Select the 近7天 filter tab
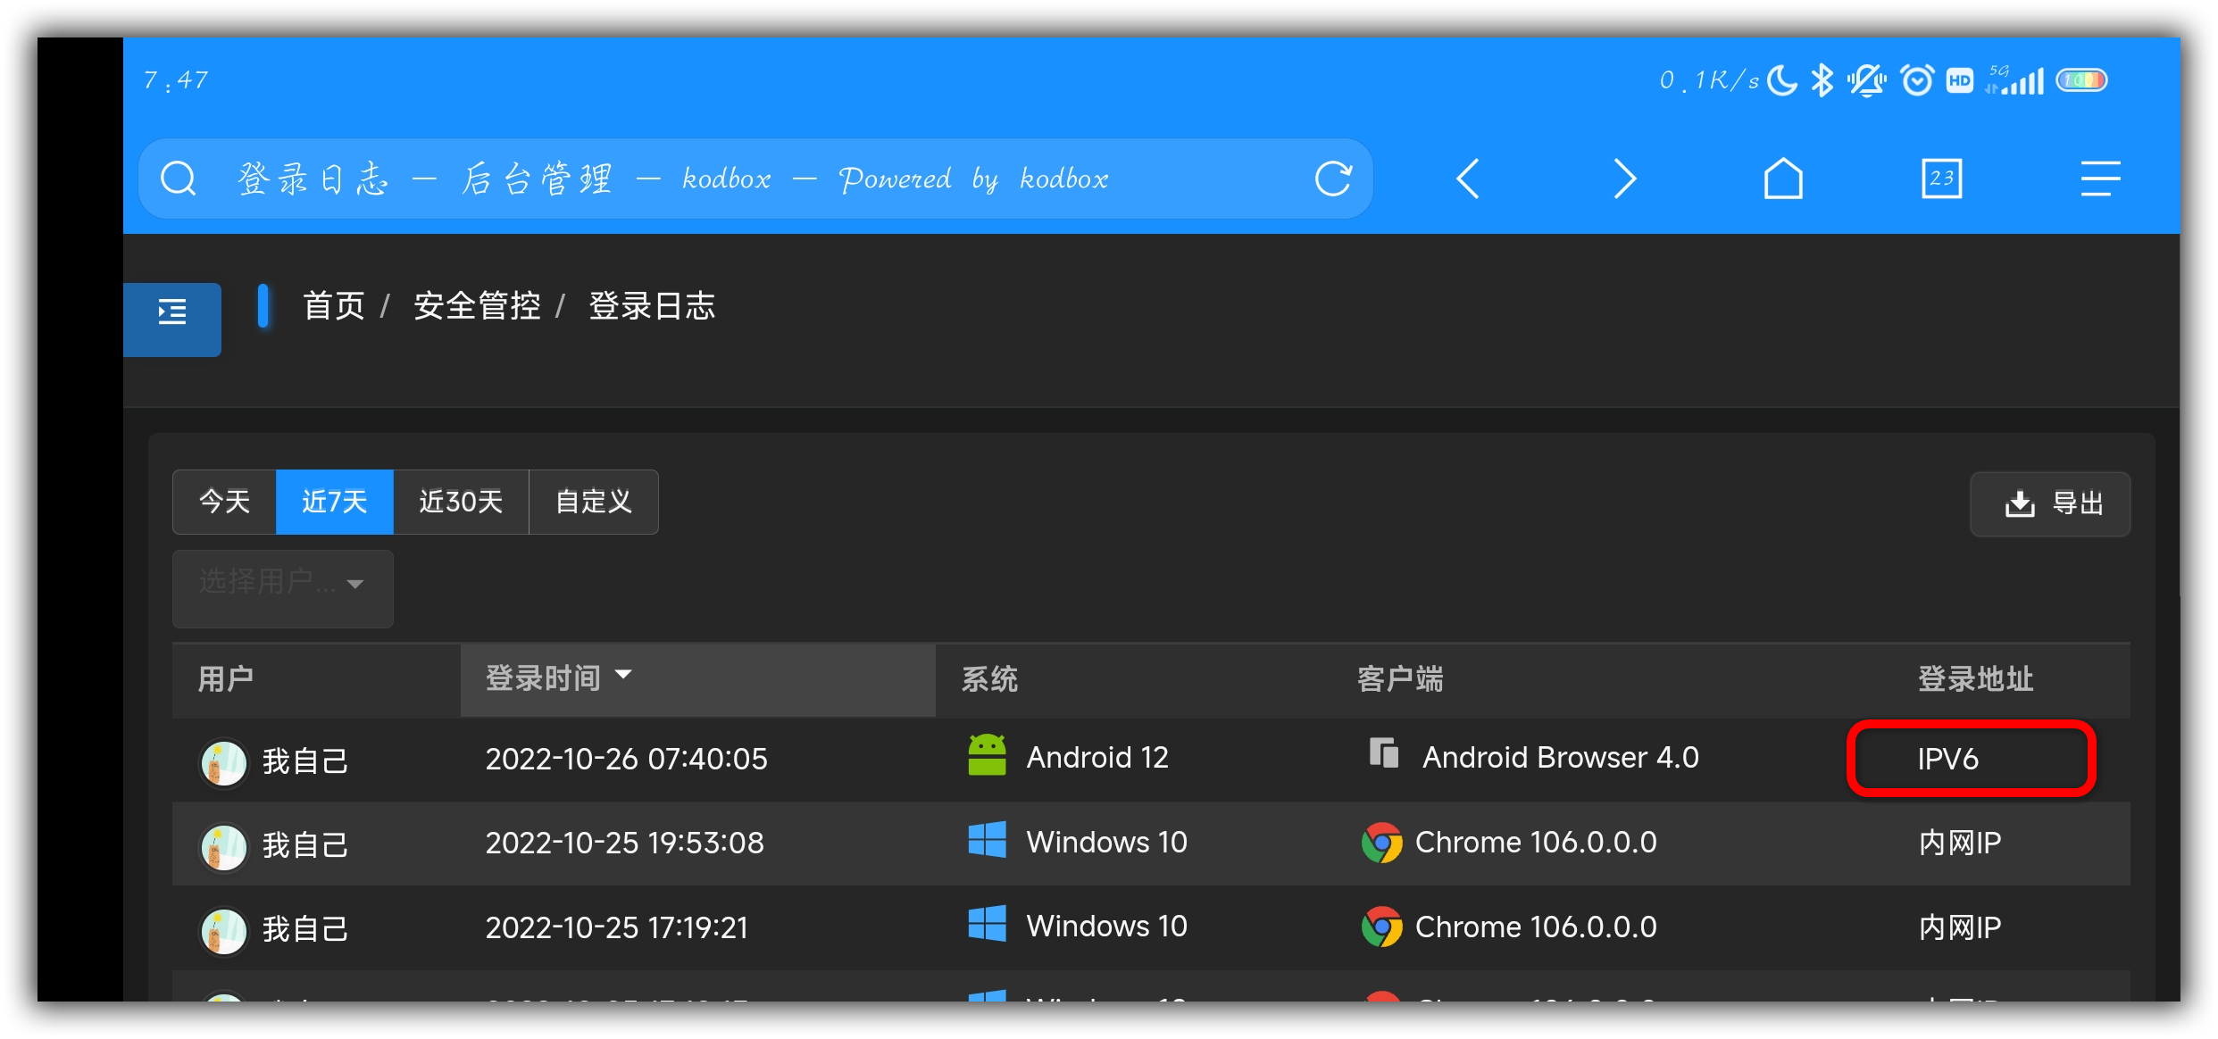This screenshot has height=1039, width=2218. tap(335, 502)
